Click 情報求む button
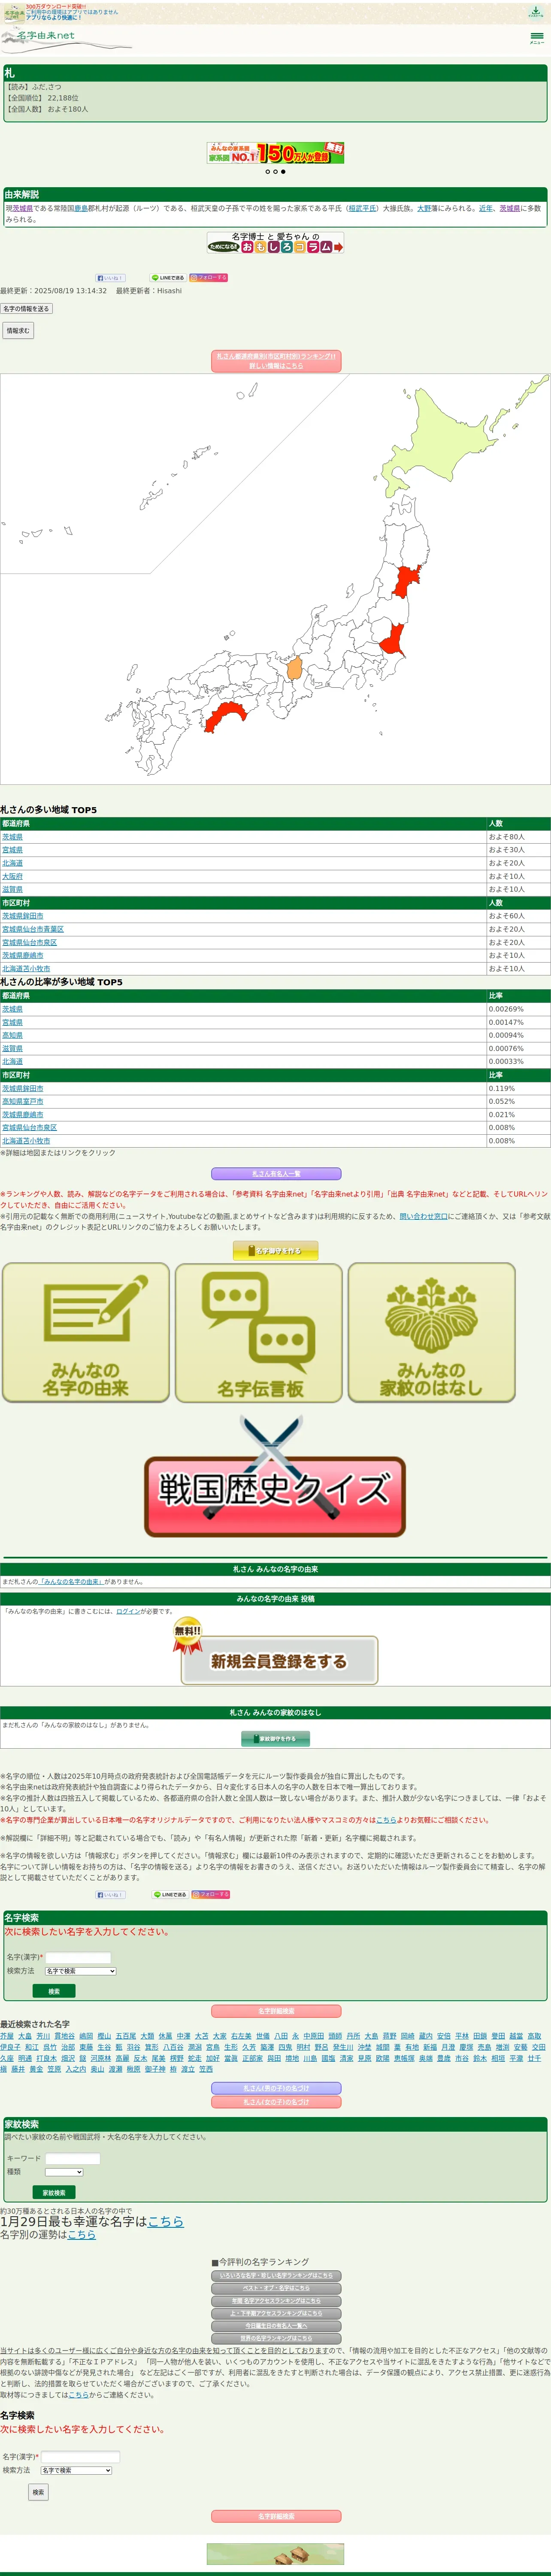The image size is (551, 2576). [18, 330]
